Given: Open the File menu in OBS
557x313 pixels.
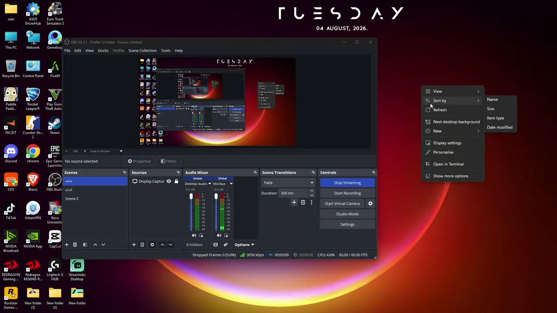Looking at the screenshot, I should point(67,50).
